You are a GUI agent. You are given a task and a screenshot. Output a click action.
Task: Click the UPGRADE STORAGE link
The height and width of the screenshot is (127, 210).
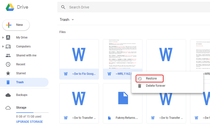coord(29,122)
